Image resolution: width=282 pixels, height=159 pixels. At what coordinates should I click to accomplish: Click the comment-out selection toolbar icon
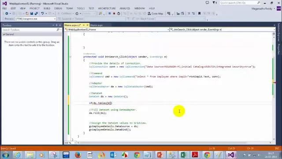coord(189,14)
